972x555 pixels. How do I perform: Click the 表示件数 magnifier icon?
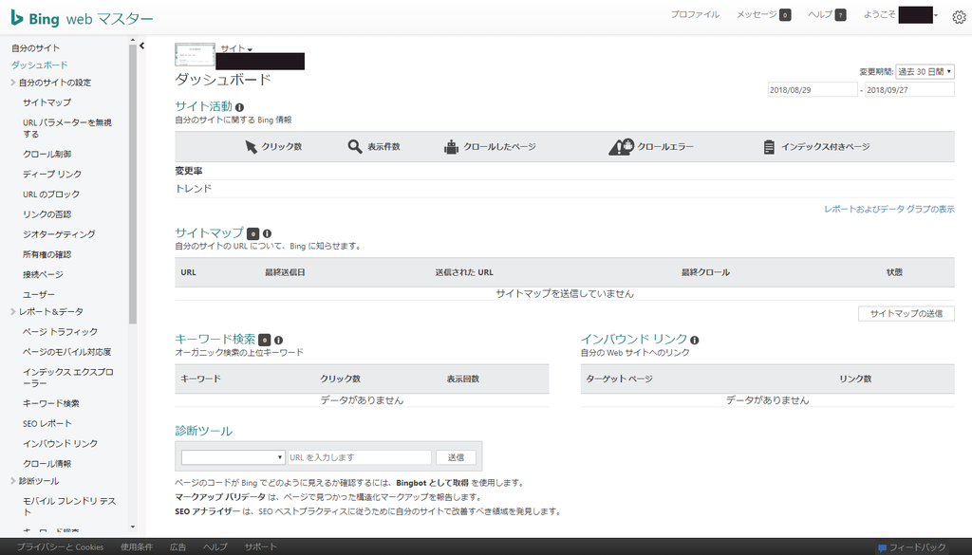point(355,147)
